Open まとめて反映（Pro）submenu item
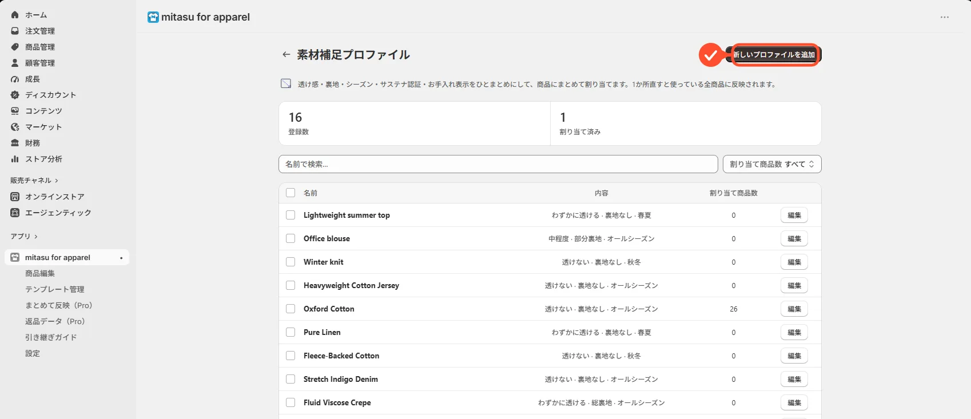The height and width of the screenshot is (419, 971). (59, 305)
